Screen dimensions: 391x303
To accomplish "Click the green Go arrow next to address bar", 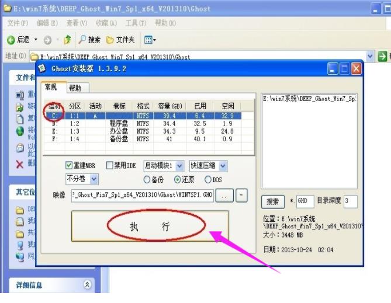I will click(382, 56).
